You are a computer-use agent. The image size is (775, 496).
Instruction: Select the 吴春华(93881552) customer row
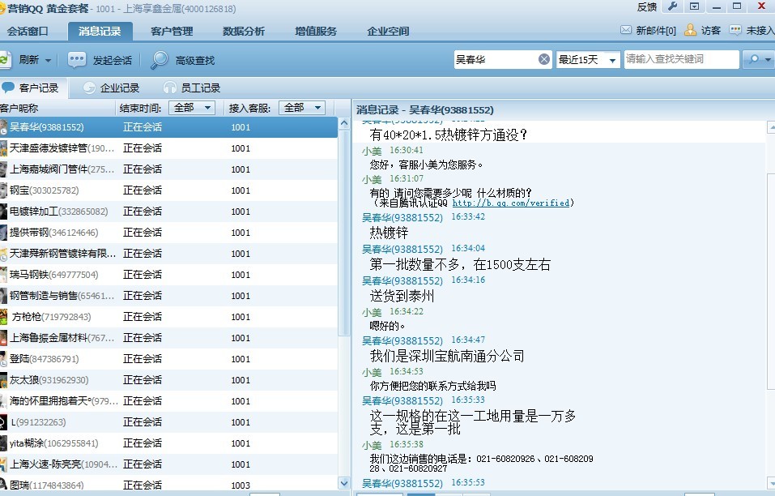168,127
